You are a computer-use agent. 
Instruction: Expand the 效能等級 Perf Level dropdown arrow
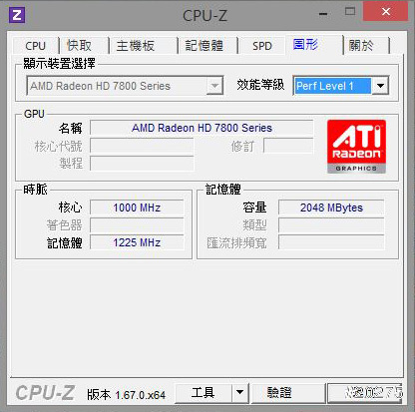[x=380, y=86]
